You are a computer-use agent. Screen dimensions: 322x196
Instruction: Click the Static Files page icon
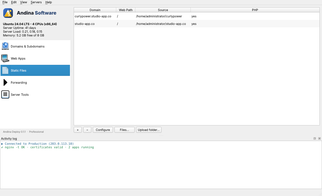5,70
